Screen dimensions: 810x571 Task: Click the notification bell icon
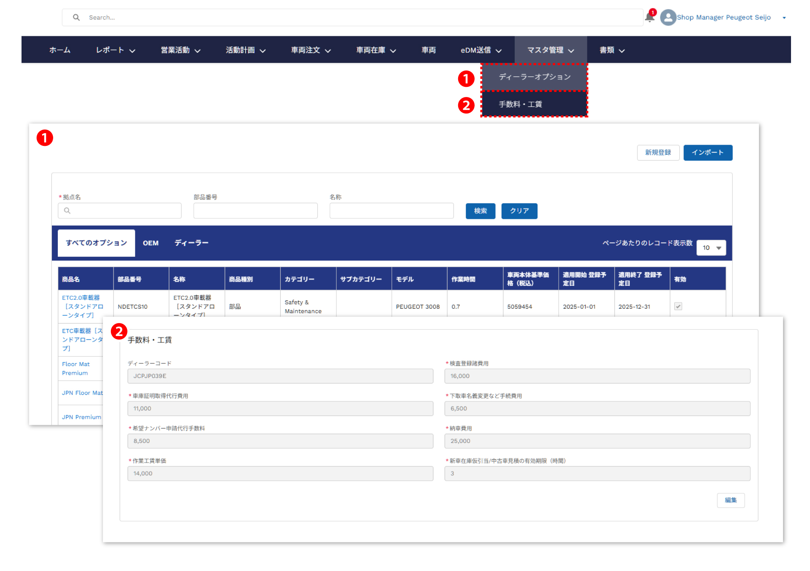tap(649, 17)
